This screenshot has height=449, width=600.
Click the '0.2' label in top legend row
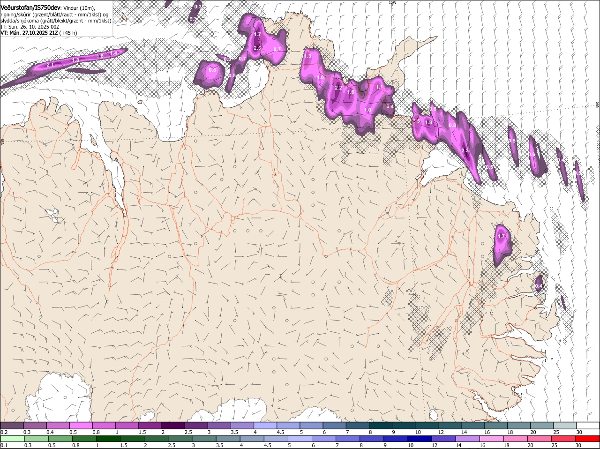4,432
